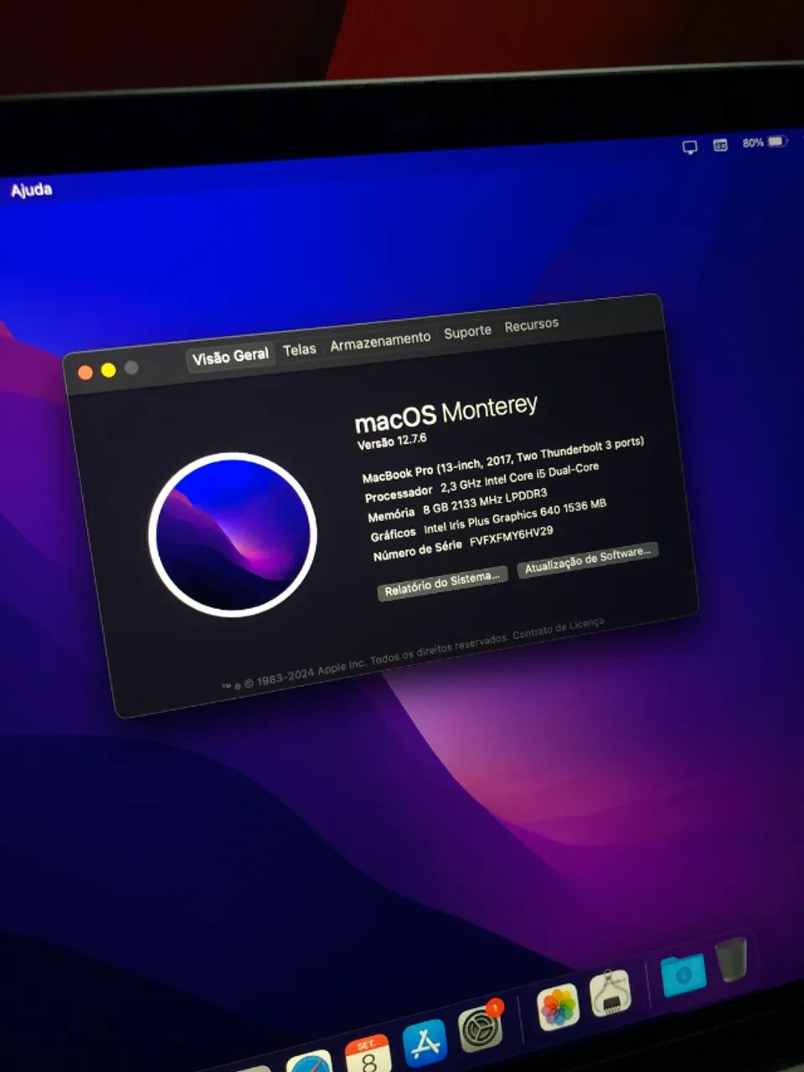804x1072 pixels.
Task: Open the Trash in the Dock
Action: coord(731,960)
